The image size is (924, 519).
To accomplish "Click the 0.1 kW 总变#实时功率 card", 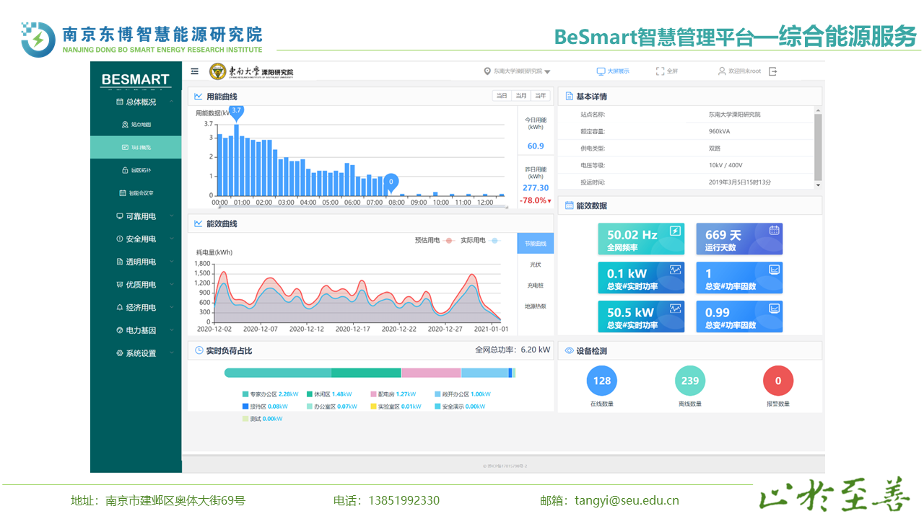I will 641,278.
